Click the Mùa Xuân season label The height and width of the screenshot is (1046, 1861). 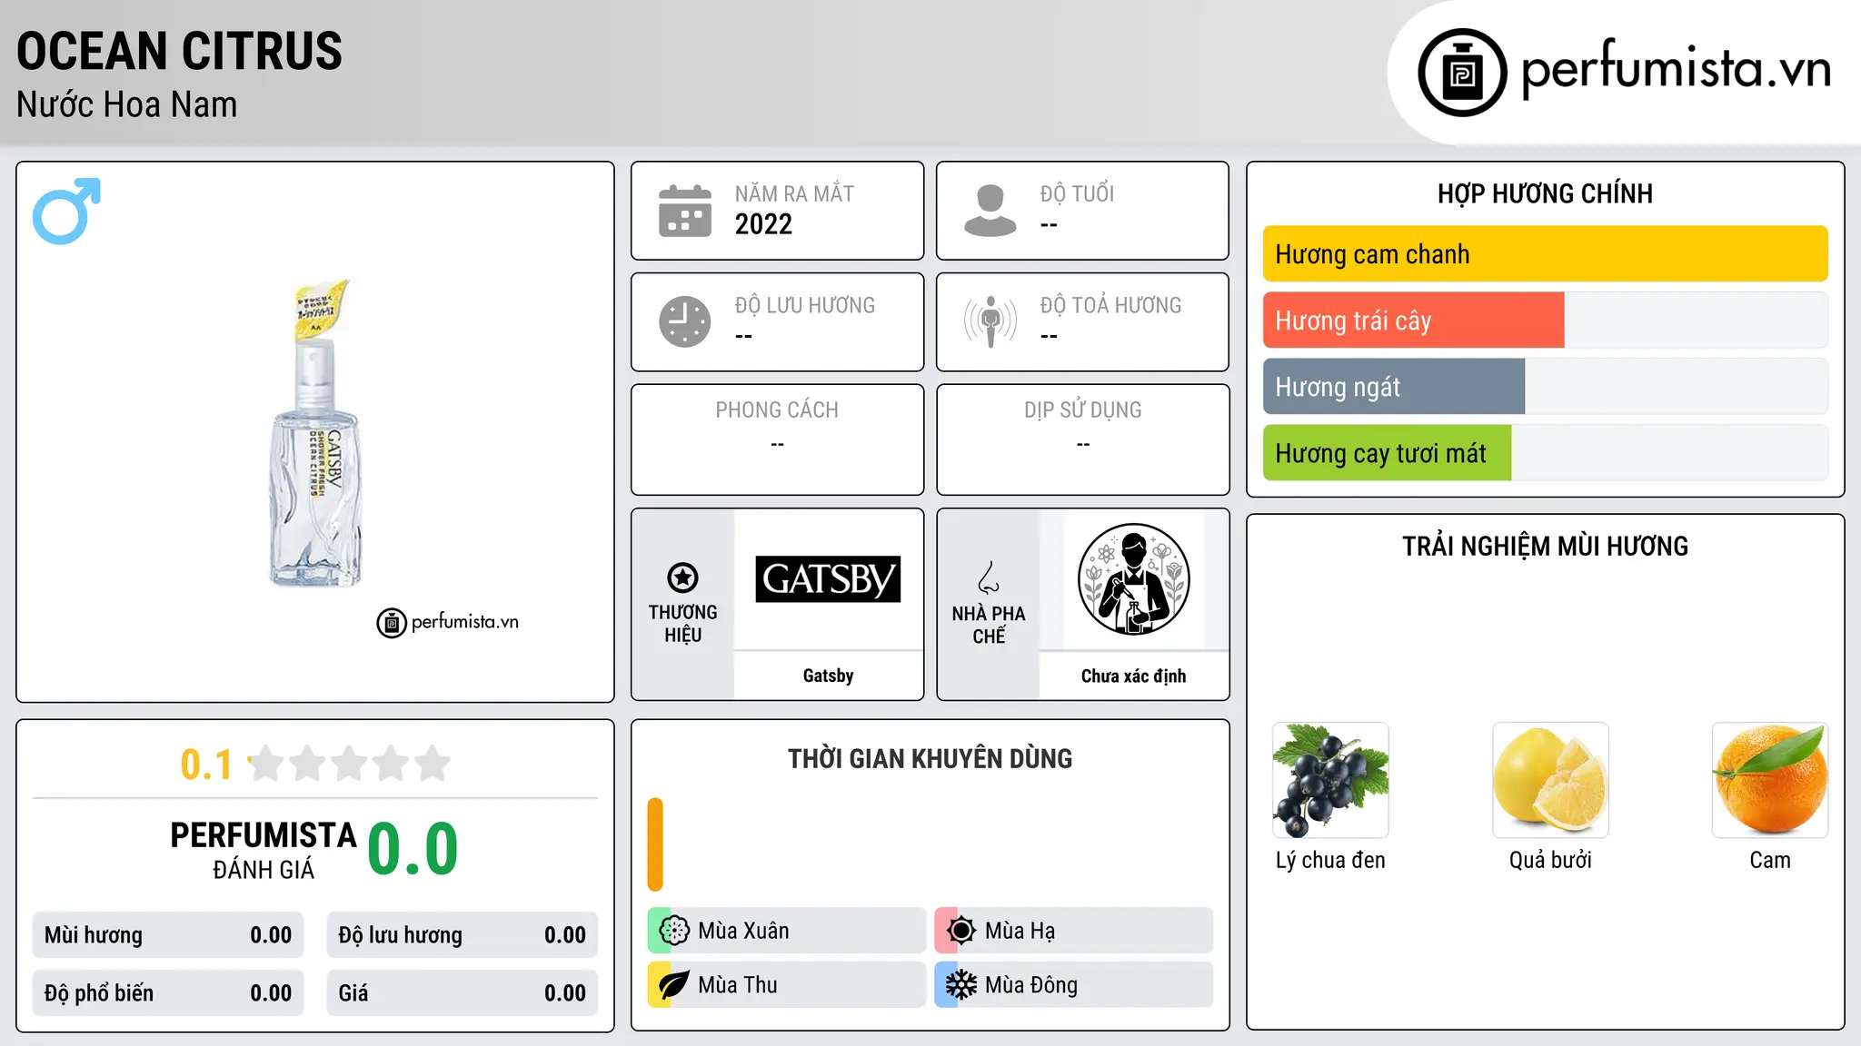[743, 931]
